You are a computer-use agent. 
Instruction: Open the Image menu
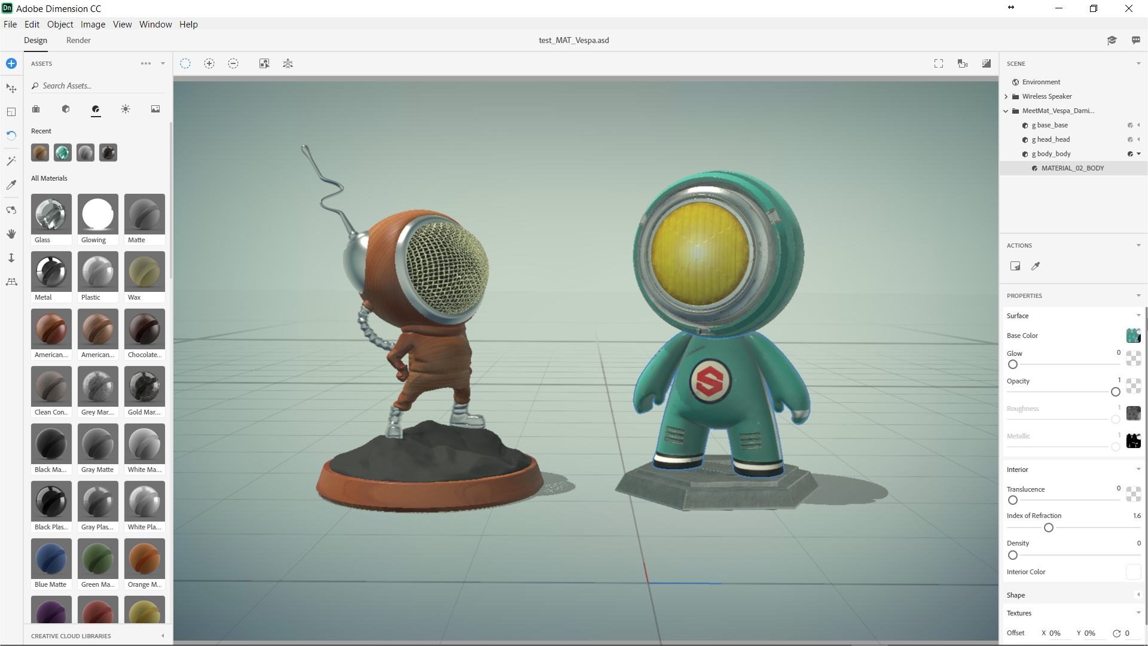click(93, 24)
